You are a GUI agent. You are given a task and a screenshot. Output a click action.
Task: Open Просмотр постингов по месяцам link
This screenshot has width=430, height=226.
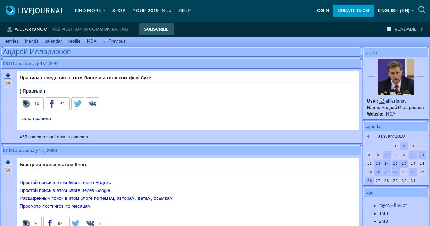coord(55,206)
